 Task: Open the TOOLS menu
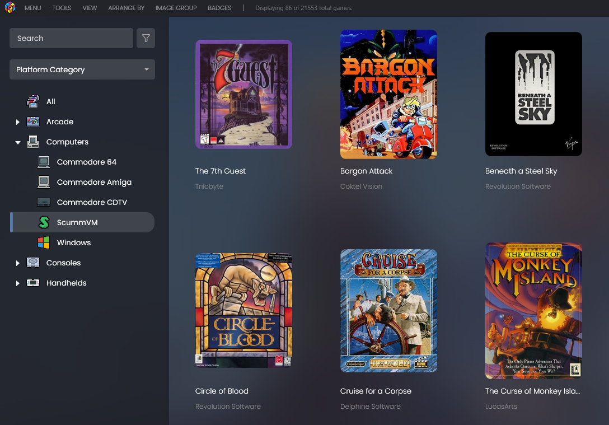[x=62, y=8]
